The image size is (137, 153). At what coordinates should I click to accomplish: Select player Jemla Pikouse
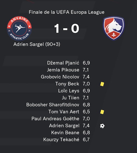[63, 70]
